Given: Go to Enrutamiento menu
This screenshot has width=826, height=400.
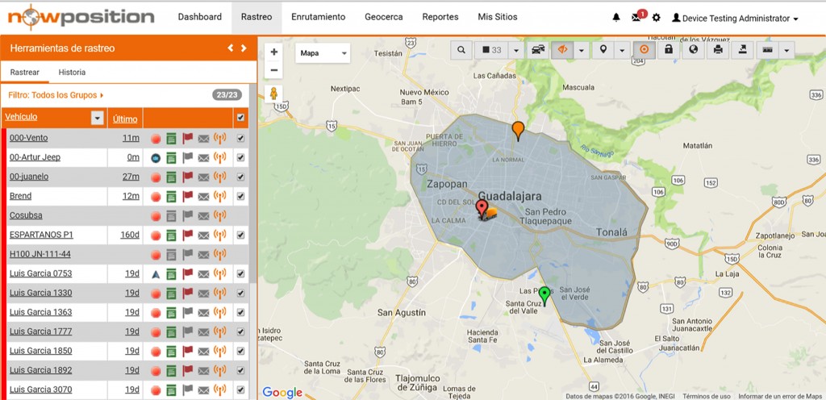Looking at the screenshot, I should 318,17.
